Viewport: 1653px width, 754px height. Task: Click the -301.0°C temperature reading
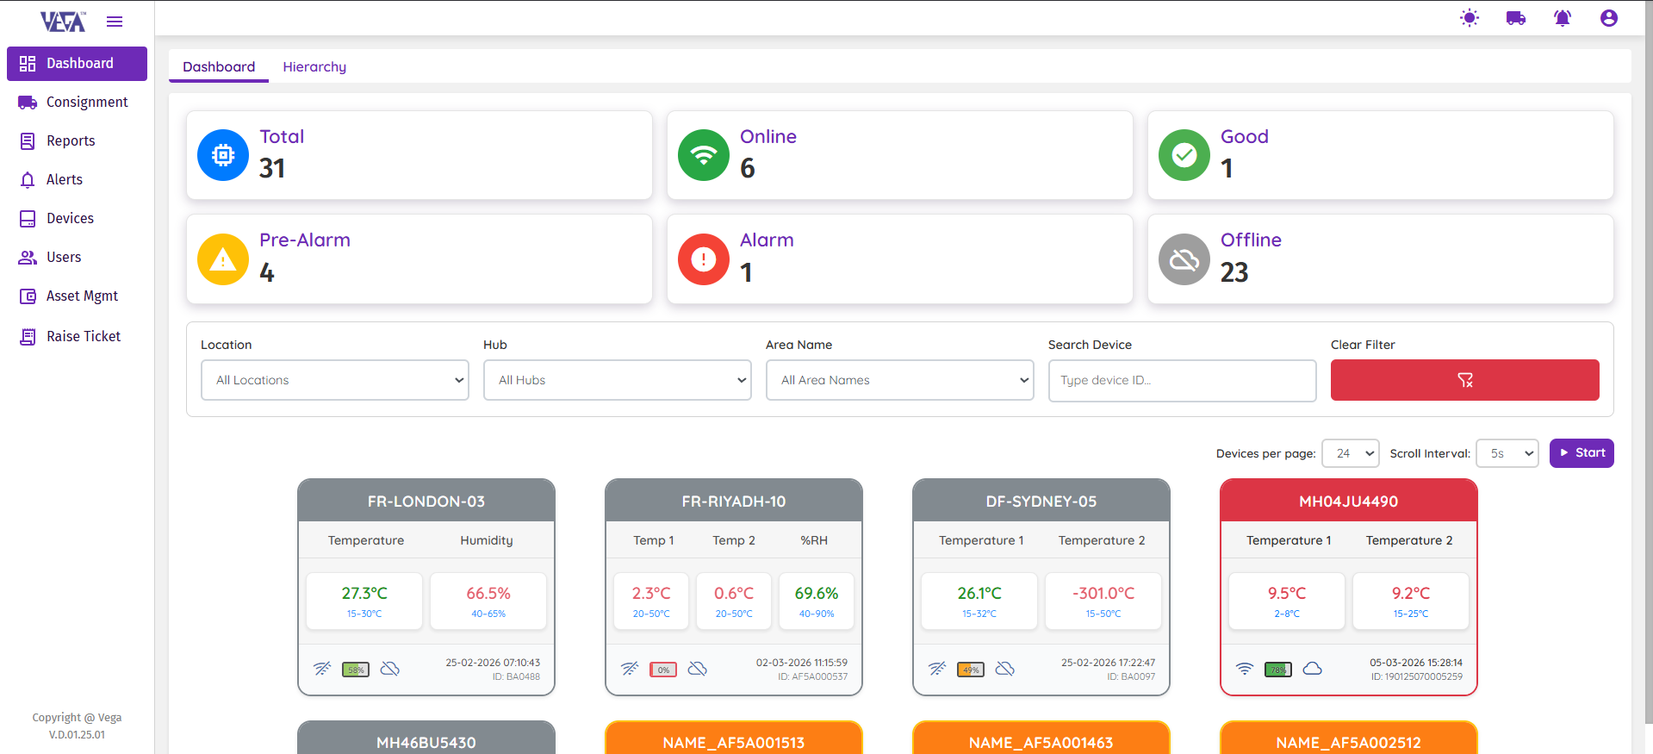(1103, 593)
